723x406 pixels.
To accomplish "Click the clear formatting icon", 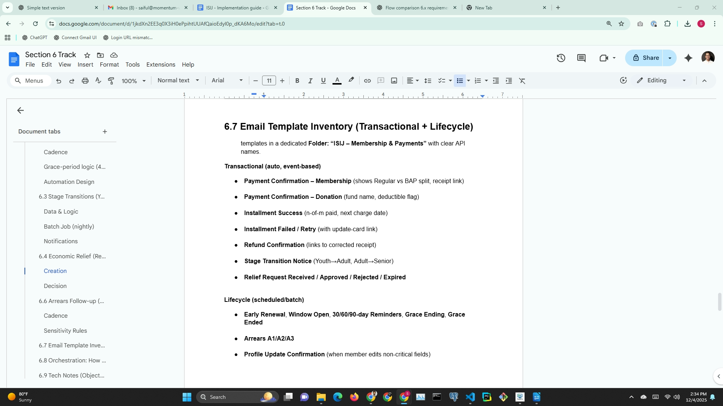I will (522, 80).
